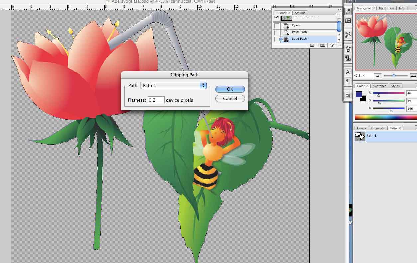Set history brush source for Open

click(277, 26)
